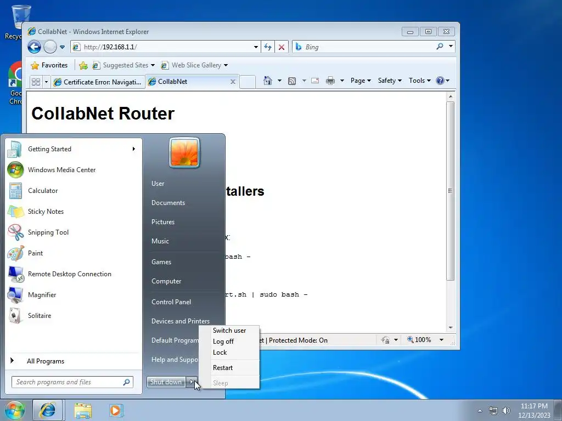
Task: Open the tab list dropdown arrow
Action: (x=46, y=82)
